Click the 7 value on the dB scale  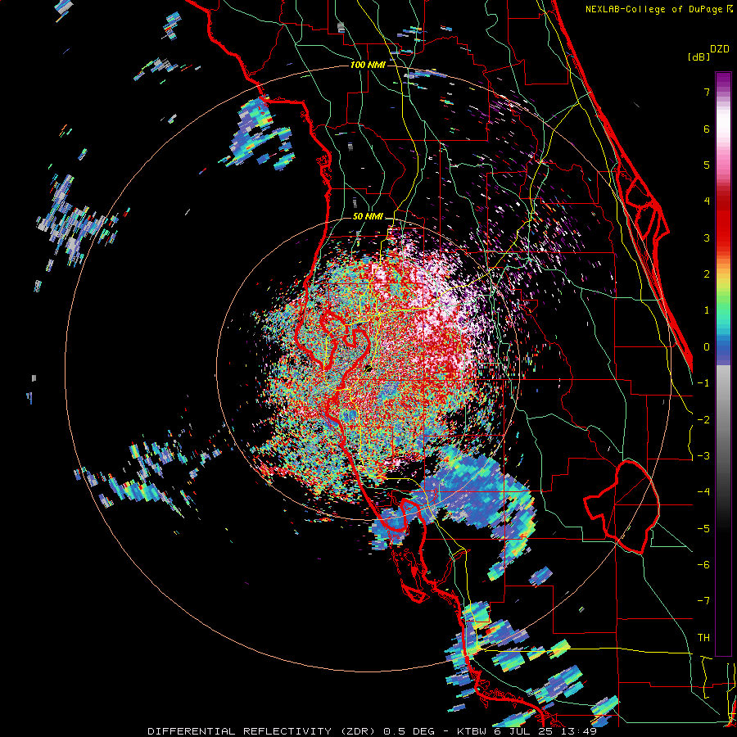(707, 92)
